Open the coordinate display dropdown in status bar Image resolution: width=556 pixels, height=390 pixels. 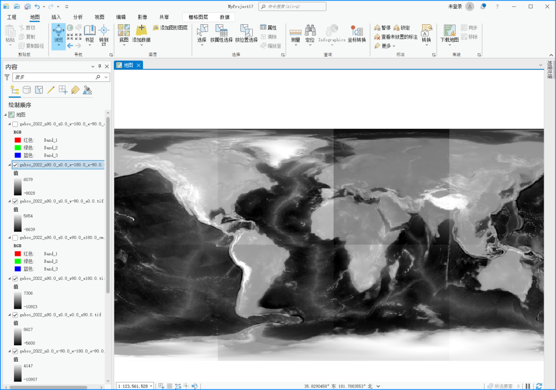point(378,386)
